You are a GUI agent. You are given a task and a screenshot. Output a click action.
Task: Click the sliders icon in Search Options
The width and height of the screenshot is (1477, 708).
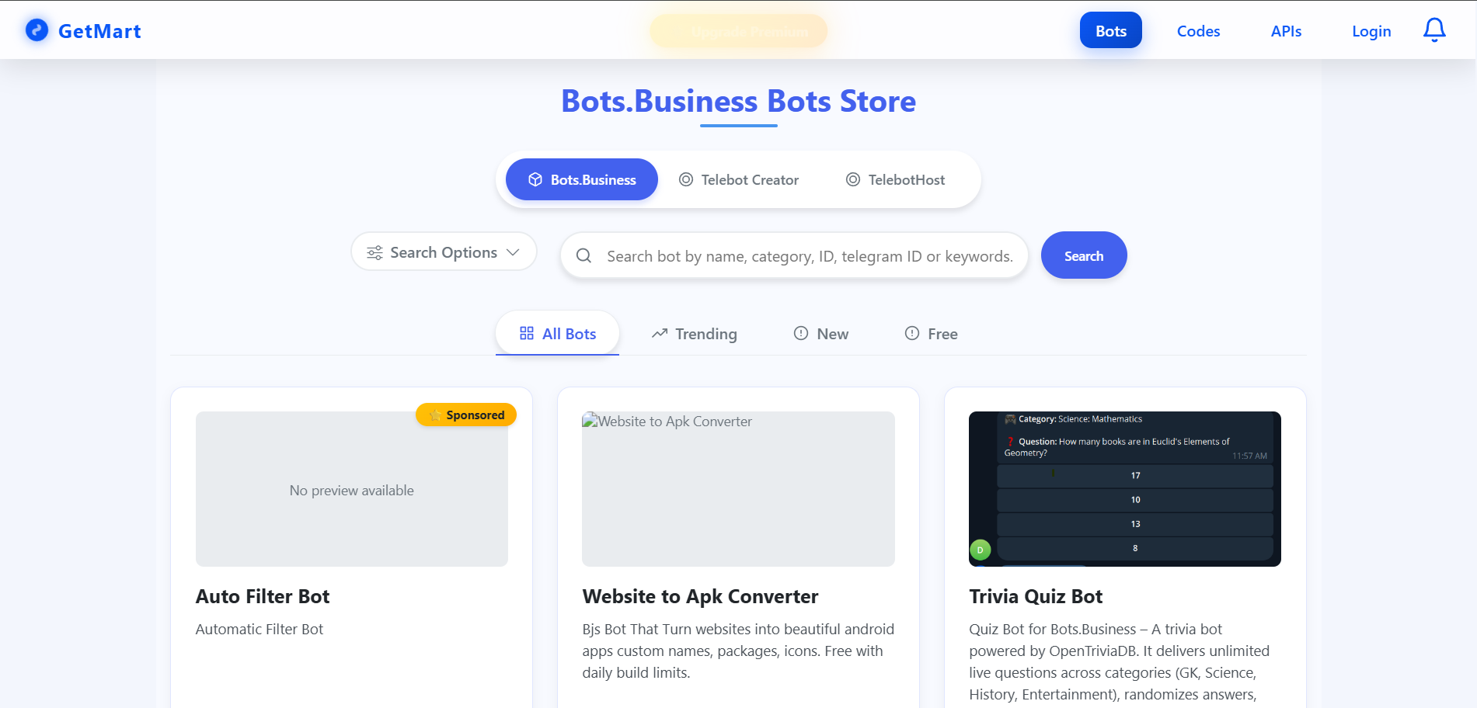[x=374, y=252]
